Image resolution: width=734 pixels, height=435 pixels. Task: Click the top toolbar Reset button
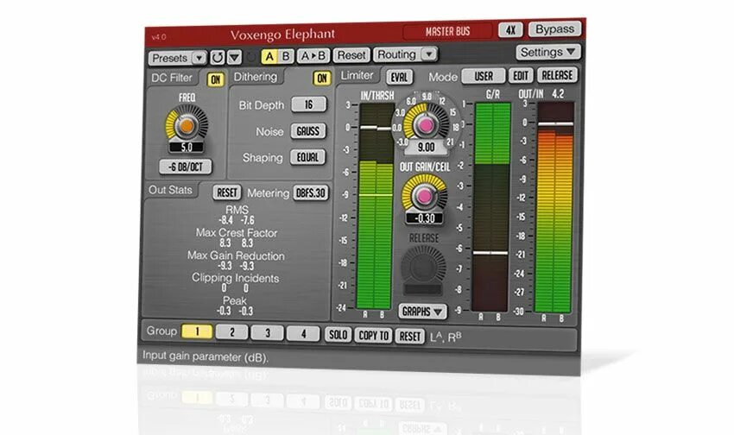pyautogui.click(x=351, y=55)
